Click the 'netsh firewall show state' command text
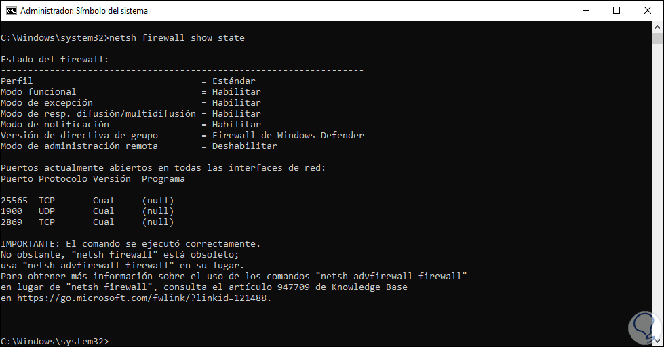Screen dimensions: 664x347 [x=176, y=38]
